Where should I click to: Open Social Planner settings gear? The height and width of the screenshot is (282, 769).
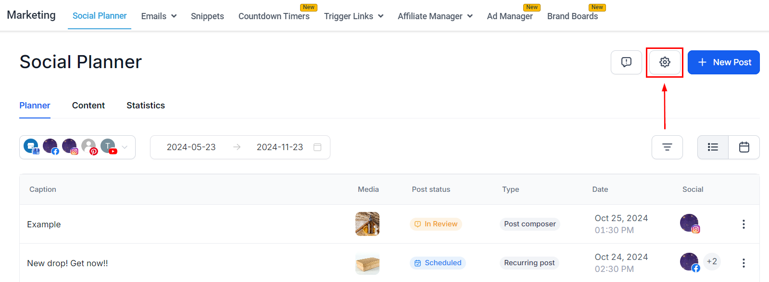pos(665,62)
